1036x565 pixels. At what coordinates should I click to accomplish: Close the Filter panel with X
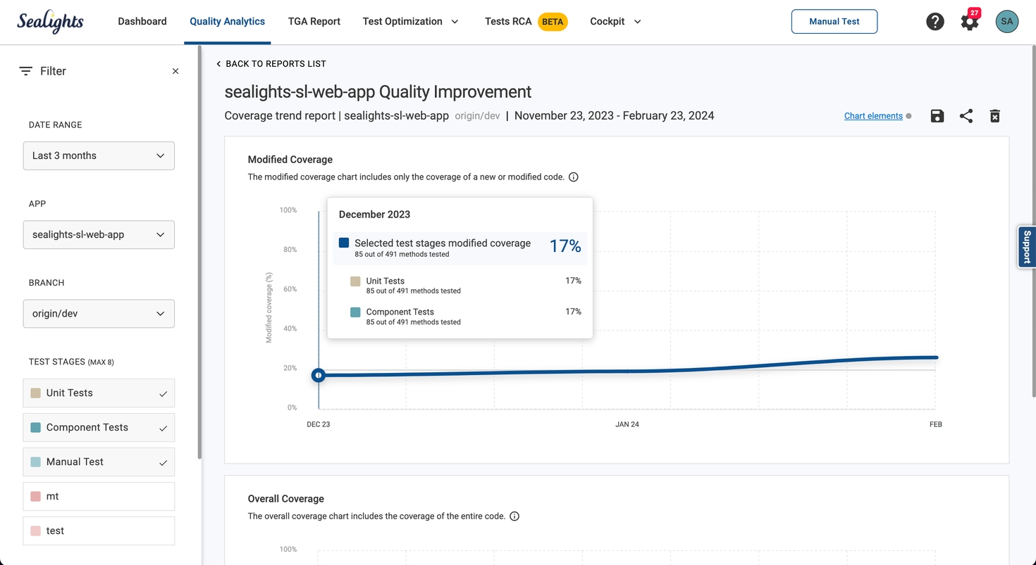pyautogui.click(x=175, y=71)
